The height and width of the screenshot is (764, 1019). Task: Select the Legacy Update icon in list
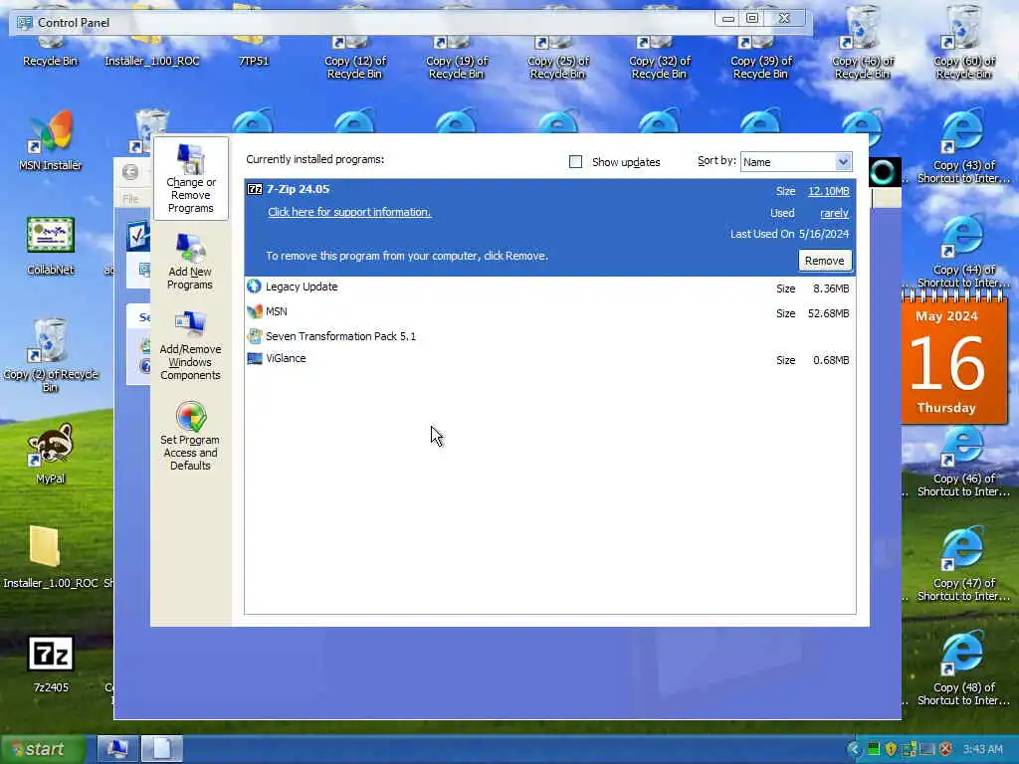(254, 286)
